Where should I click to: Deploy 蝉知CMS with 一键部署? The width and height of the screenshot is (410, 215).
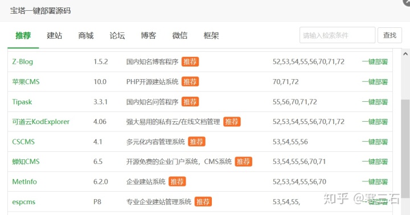click(375, 162)
